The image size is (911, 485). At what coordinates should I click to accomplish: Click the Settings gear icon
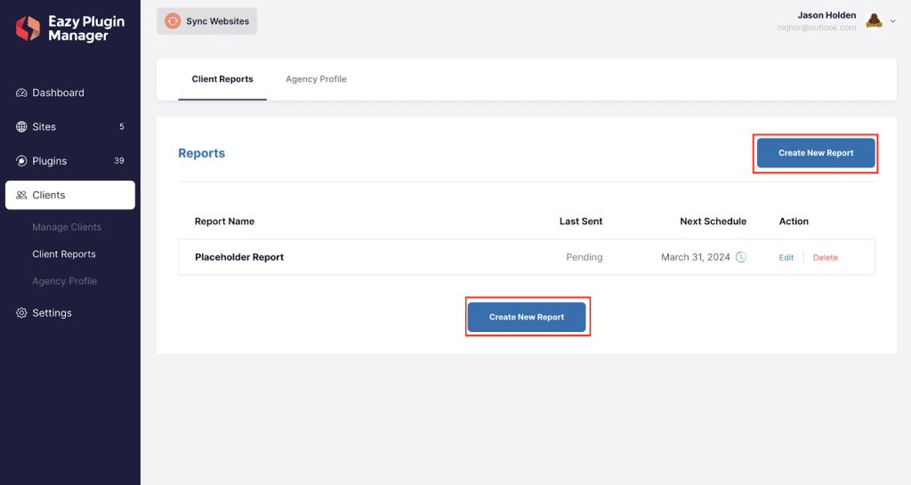coord(21,312)
